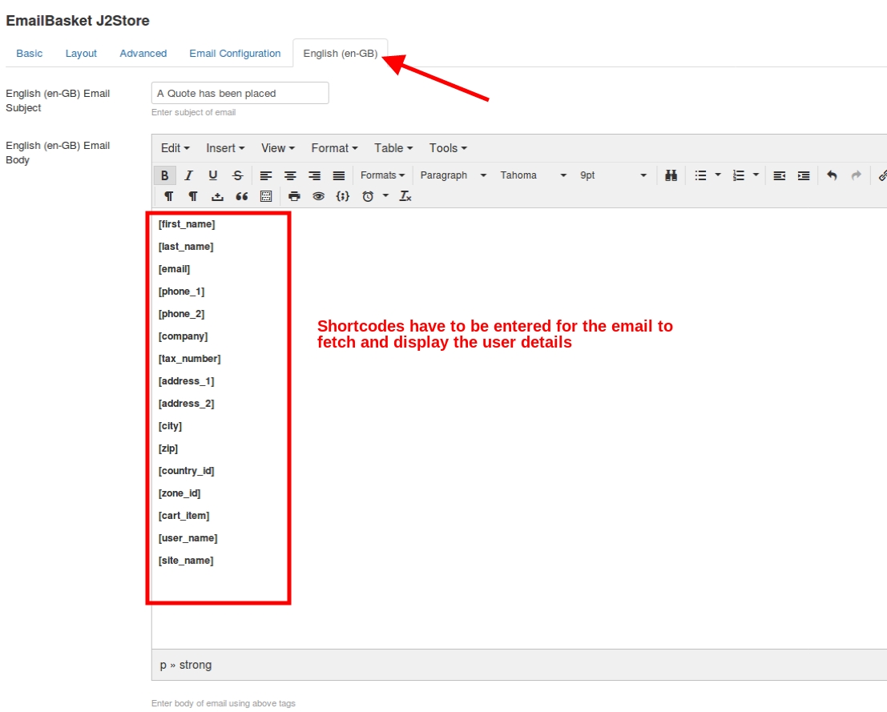
Task: Toggle underline formatting button
Action: click(x=213, y=175)
